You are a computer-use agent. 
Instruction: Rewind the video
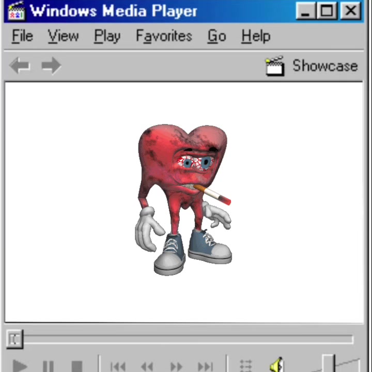pos(147,366)
